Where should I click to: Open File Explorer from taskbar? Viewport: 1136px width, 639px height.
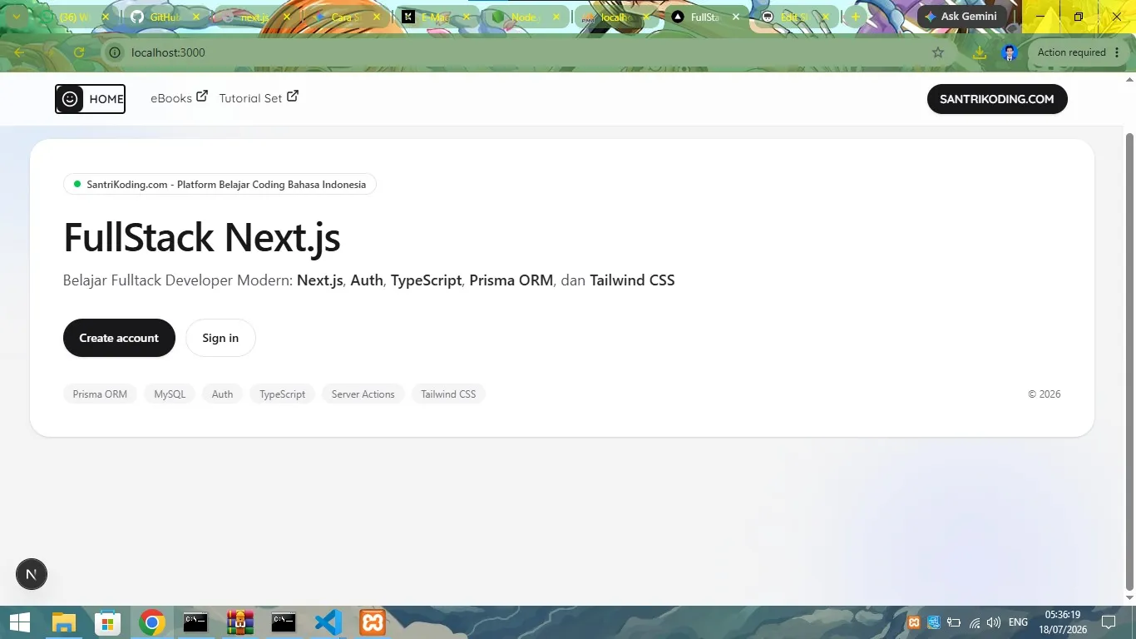point(64,622)
